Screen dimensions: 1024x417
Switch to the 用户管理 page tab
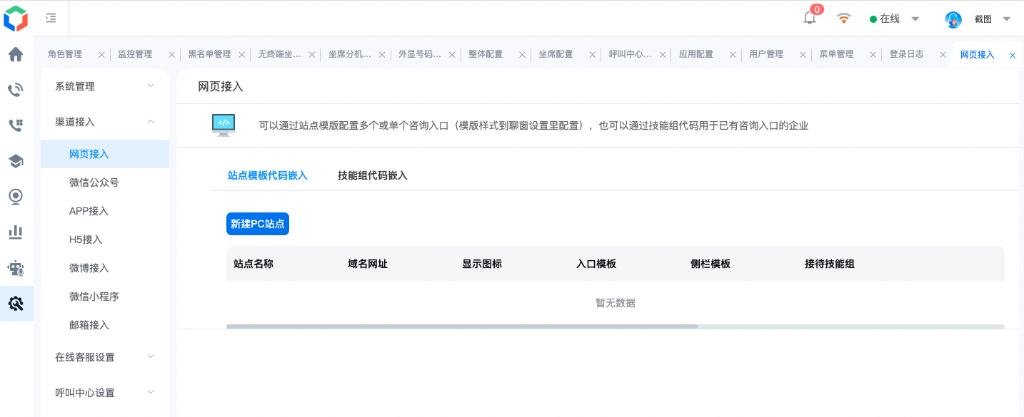click(x=766, y=54)
